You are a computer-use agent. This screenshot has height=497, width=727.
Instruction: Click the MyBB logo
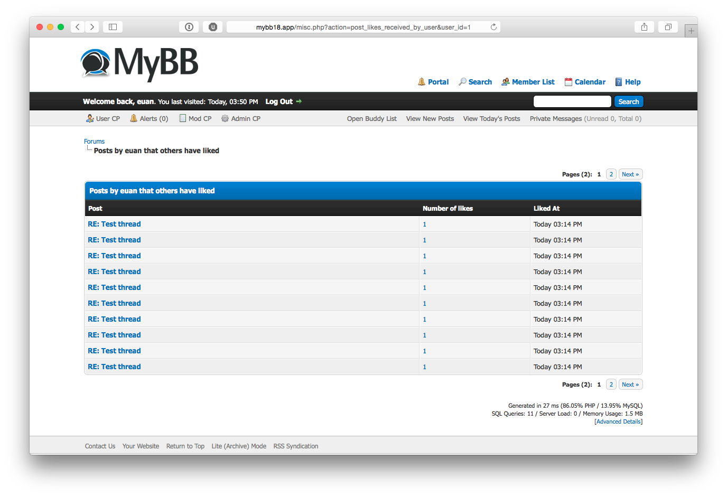click(139, 64)
